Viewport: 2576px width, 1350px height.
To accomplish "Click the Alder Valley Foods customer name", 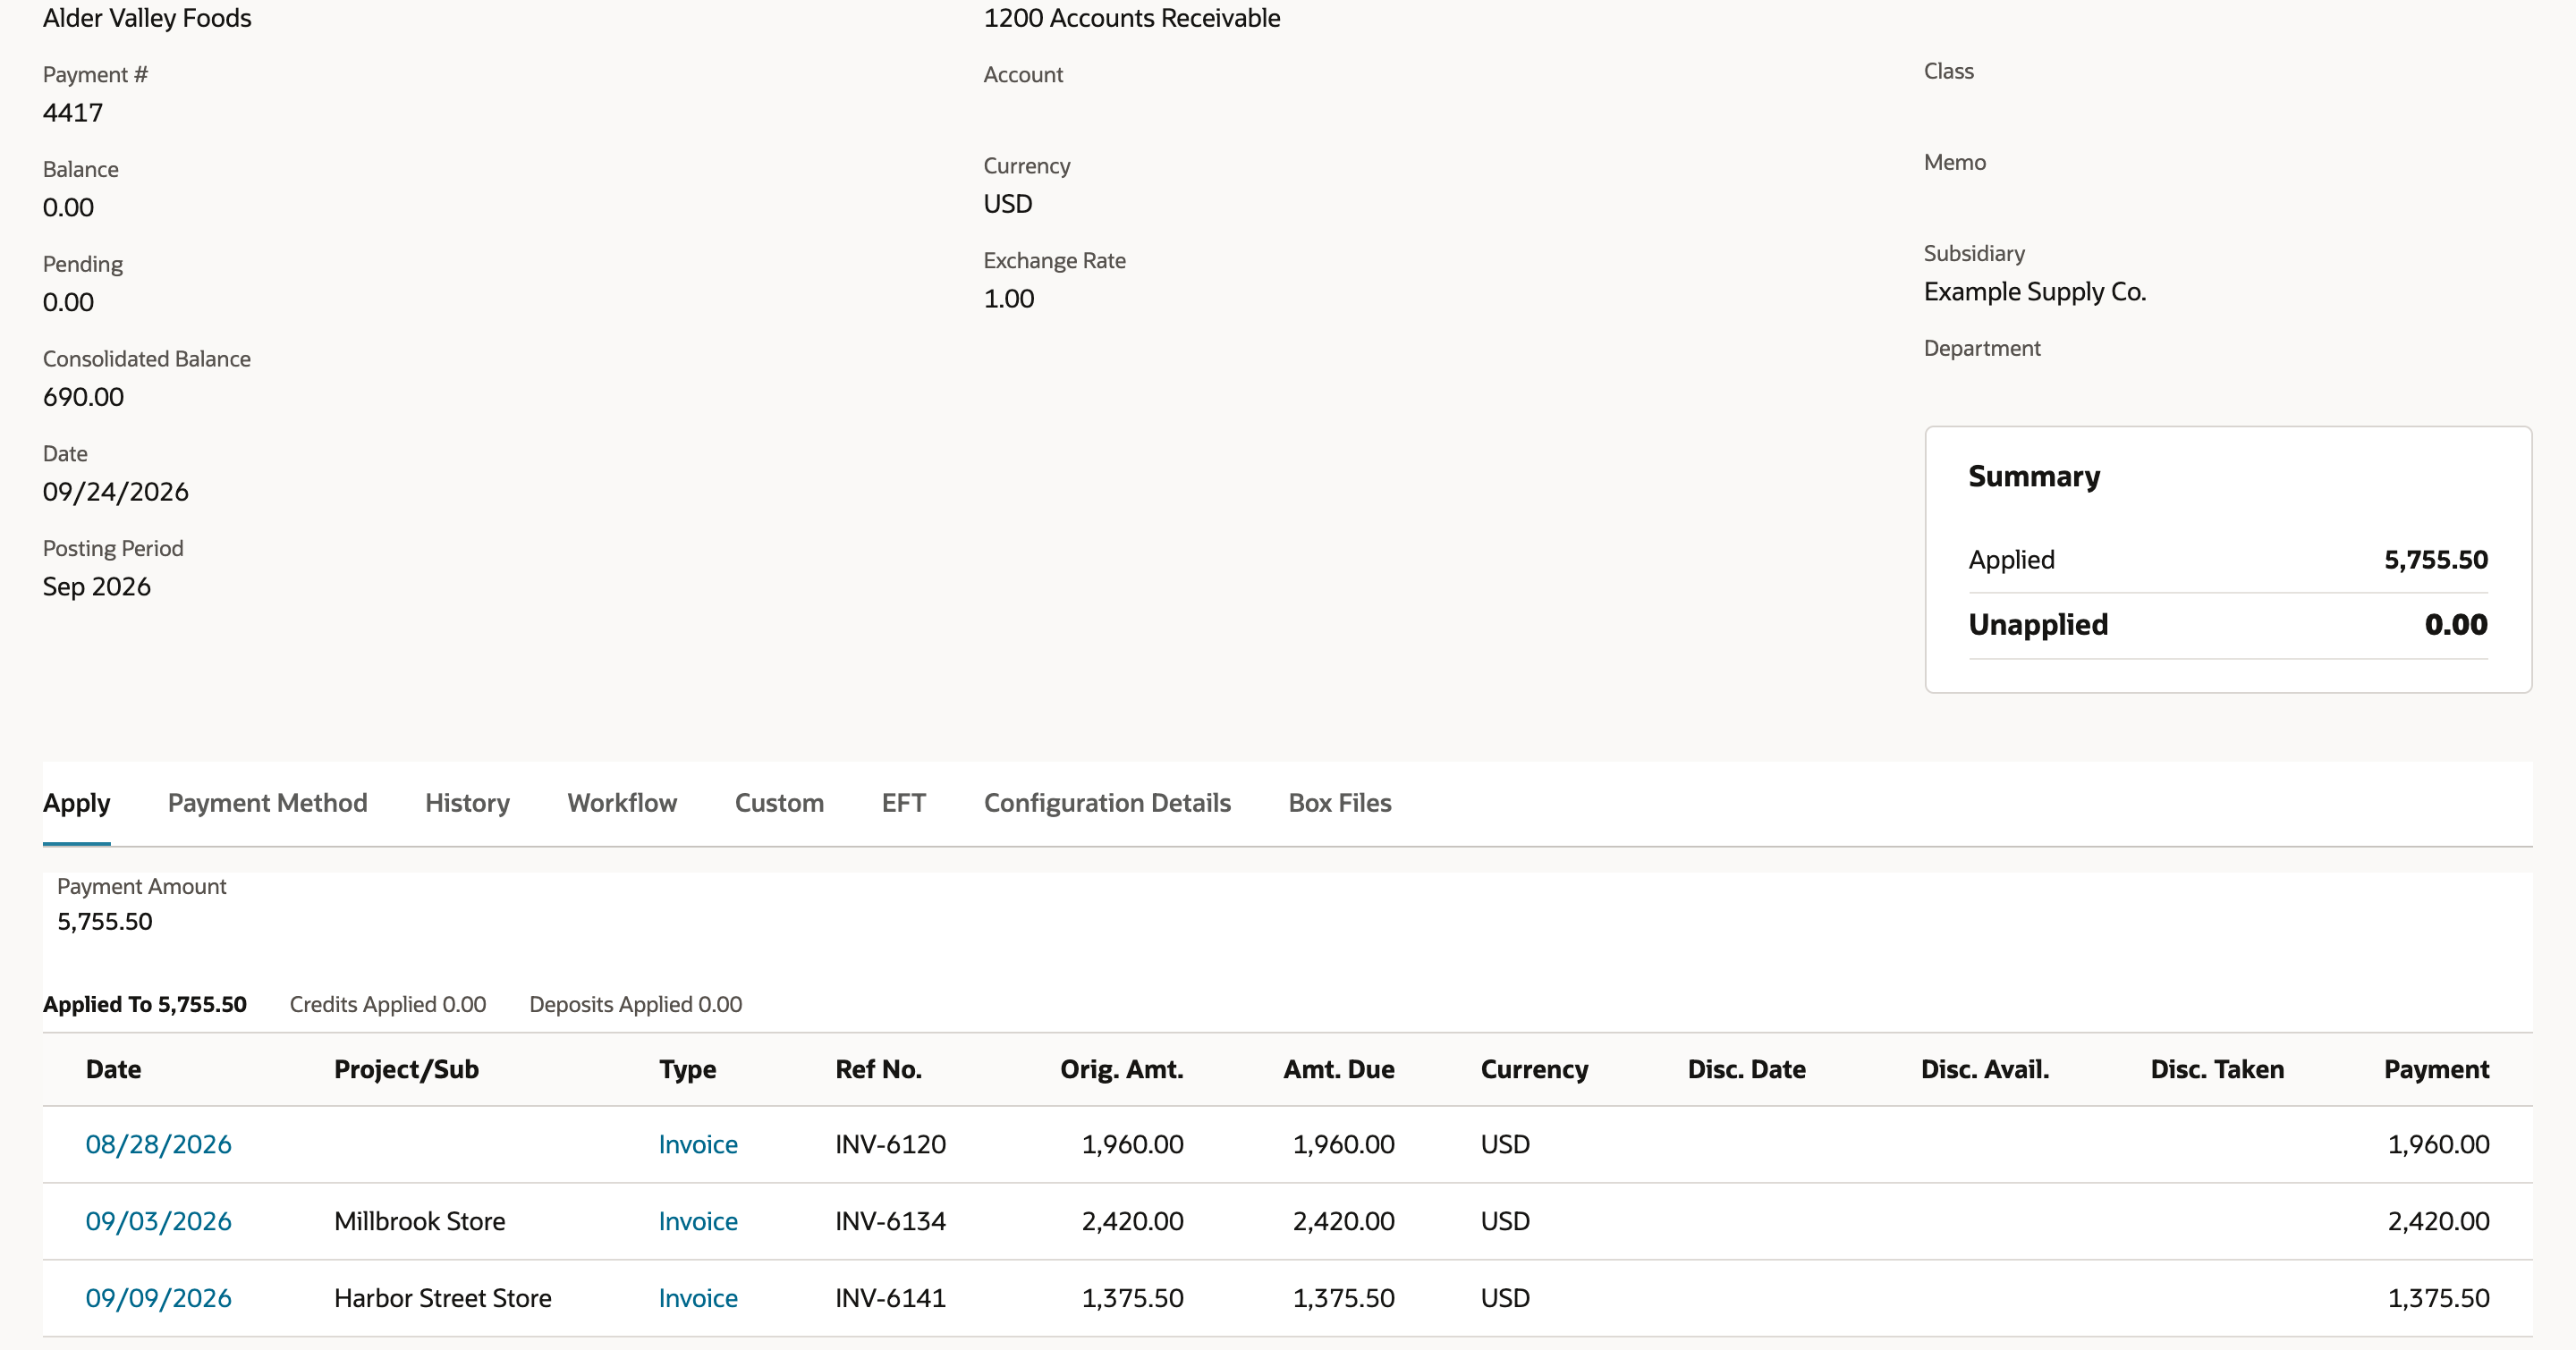I will coord(147,18).
